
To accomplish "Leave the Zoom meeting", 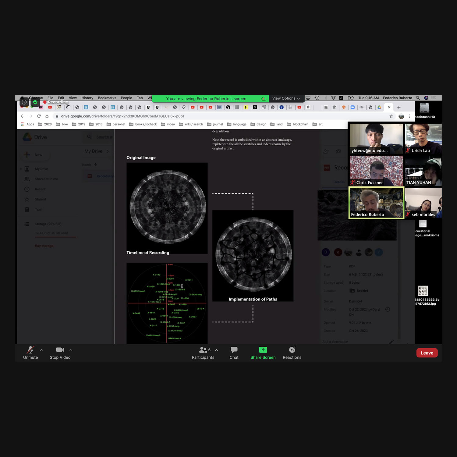I will [x=427, y=353].
